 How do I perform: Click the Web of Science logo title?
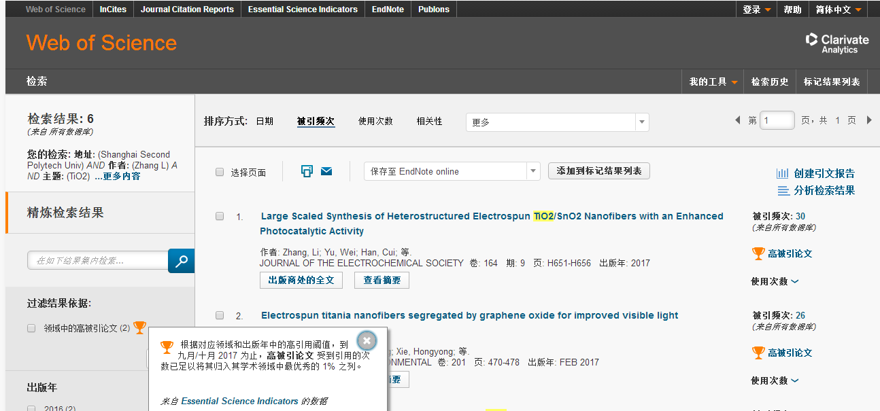tap(101, 43)
